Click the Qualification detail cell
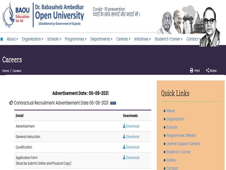Image resolution: width=226 pixels, height=170 pixels. click(x=24, y=147)
